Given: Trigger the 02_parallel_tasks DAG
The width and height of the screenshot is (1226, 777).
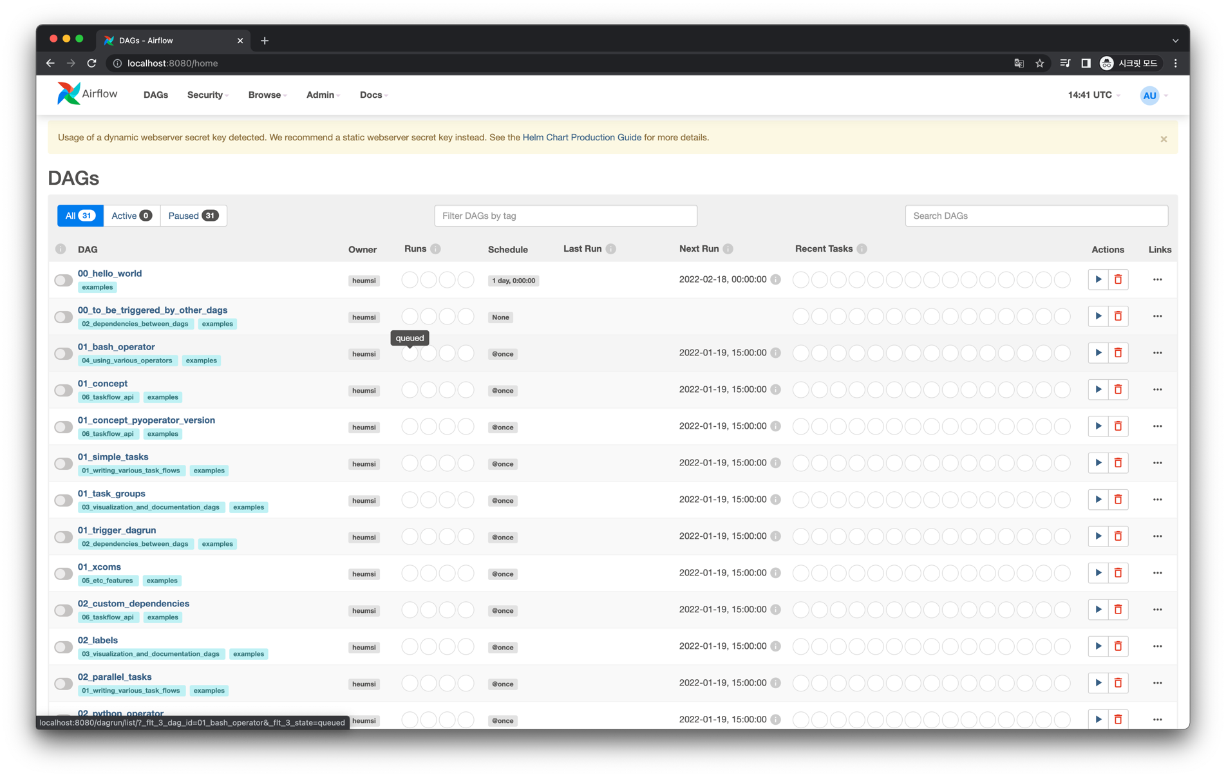Looking at the screenshot, I should click(x=1098, y=683).
